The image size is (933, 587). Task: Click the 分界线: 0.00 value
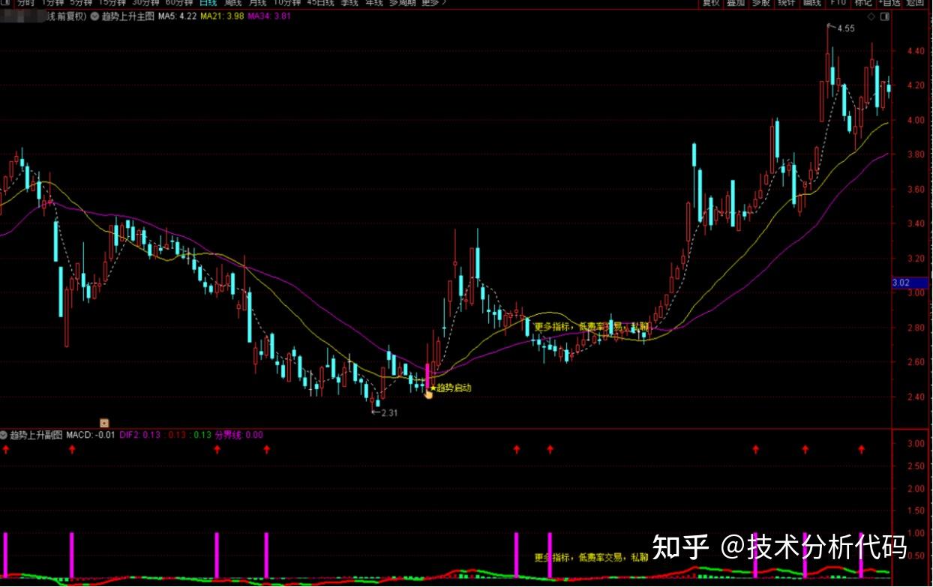239,435
